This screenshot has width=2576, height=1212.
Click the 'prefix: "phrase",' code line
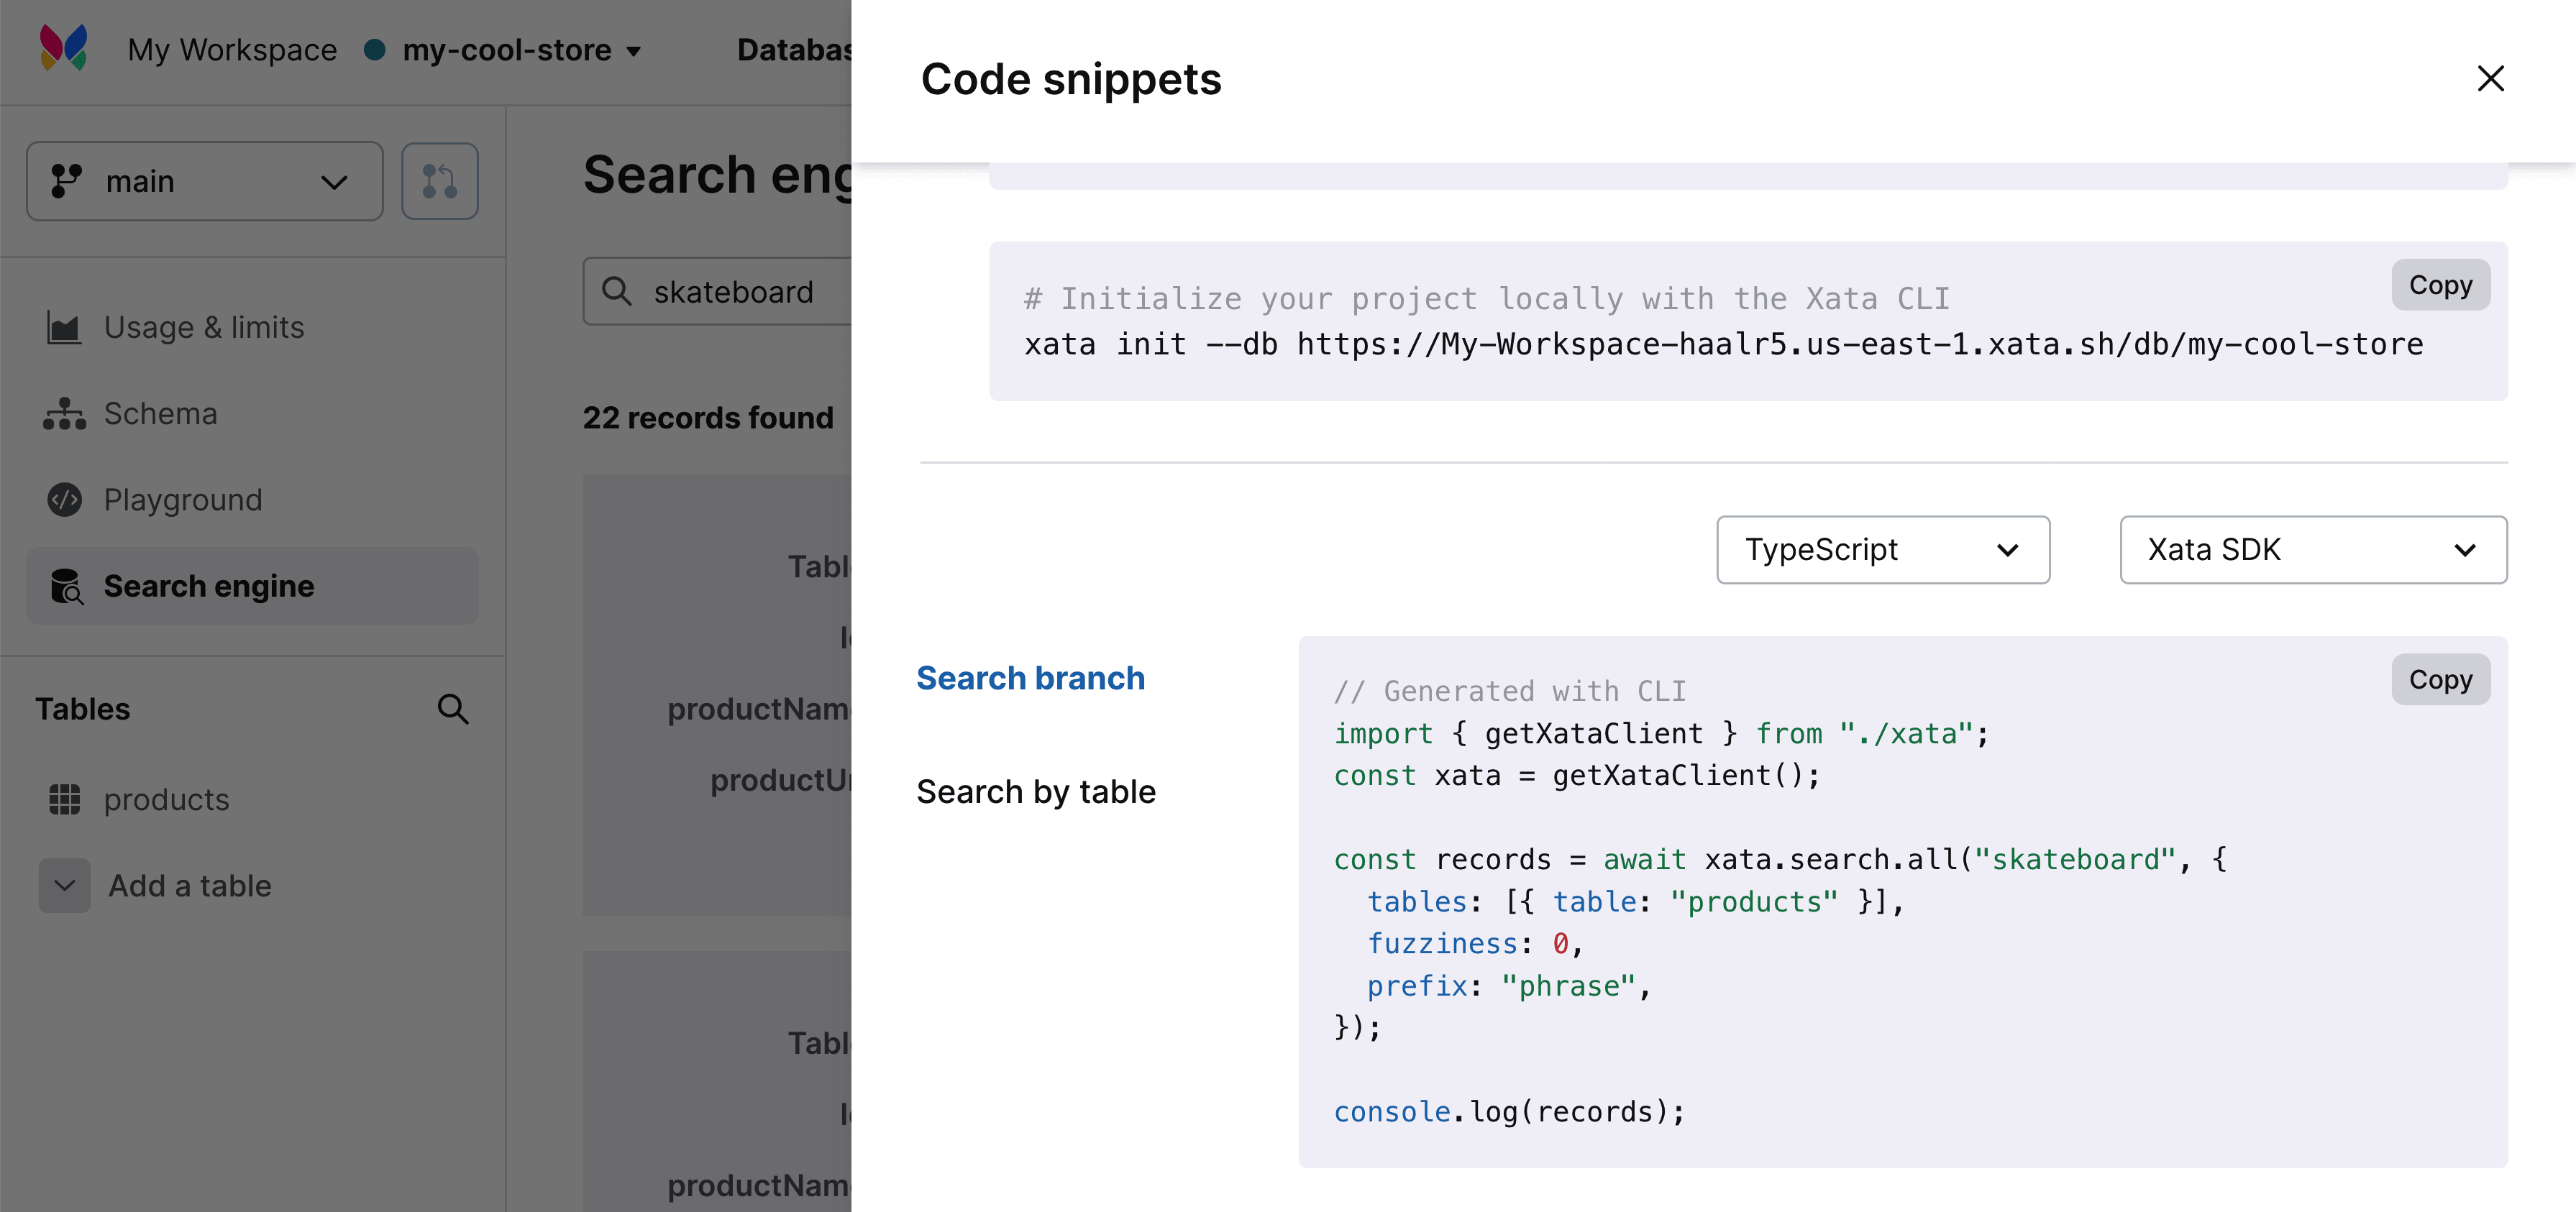tap(1509, 986)
